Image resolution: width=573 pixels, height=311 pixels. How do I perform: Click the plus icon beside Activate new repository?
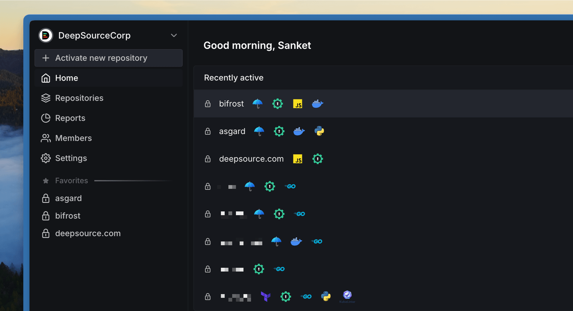(x=46, y=58)
